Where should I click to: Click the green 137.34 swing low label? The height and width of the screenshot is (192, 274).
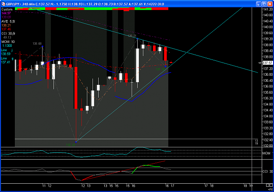tap(160, 70)
